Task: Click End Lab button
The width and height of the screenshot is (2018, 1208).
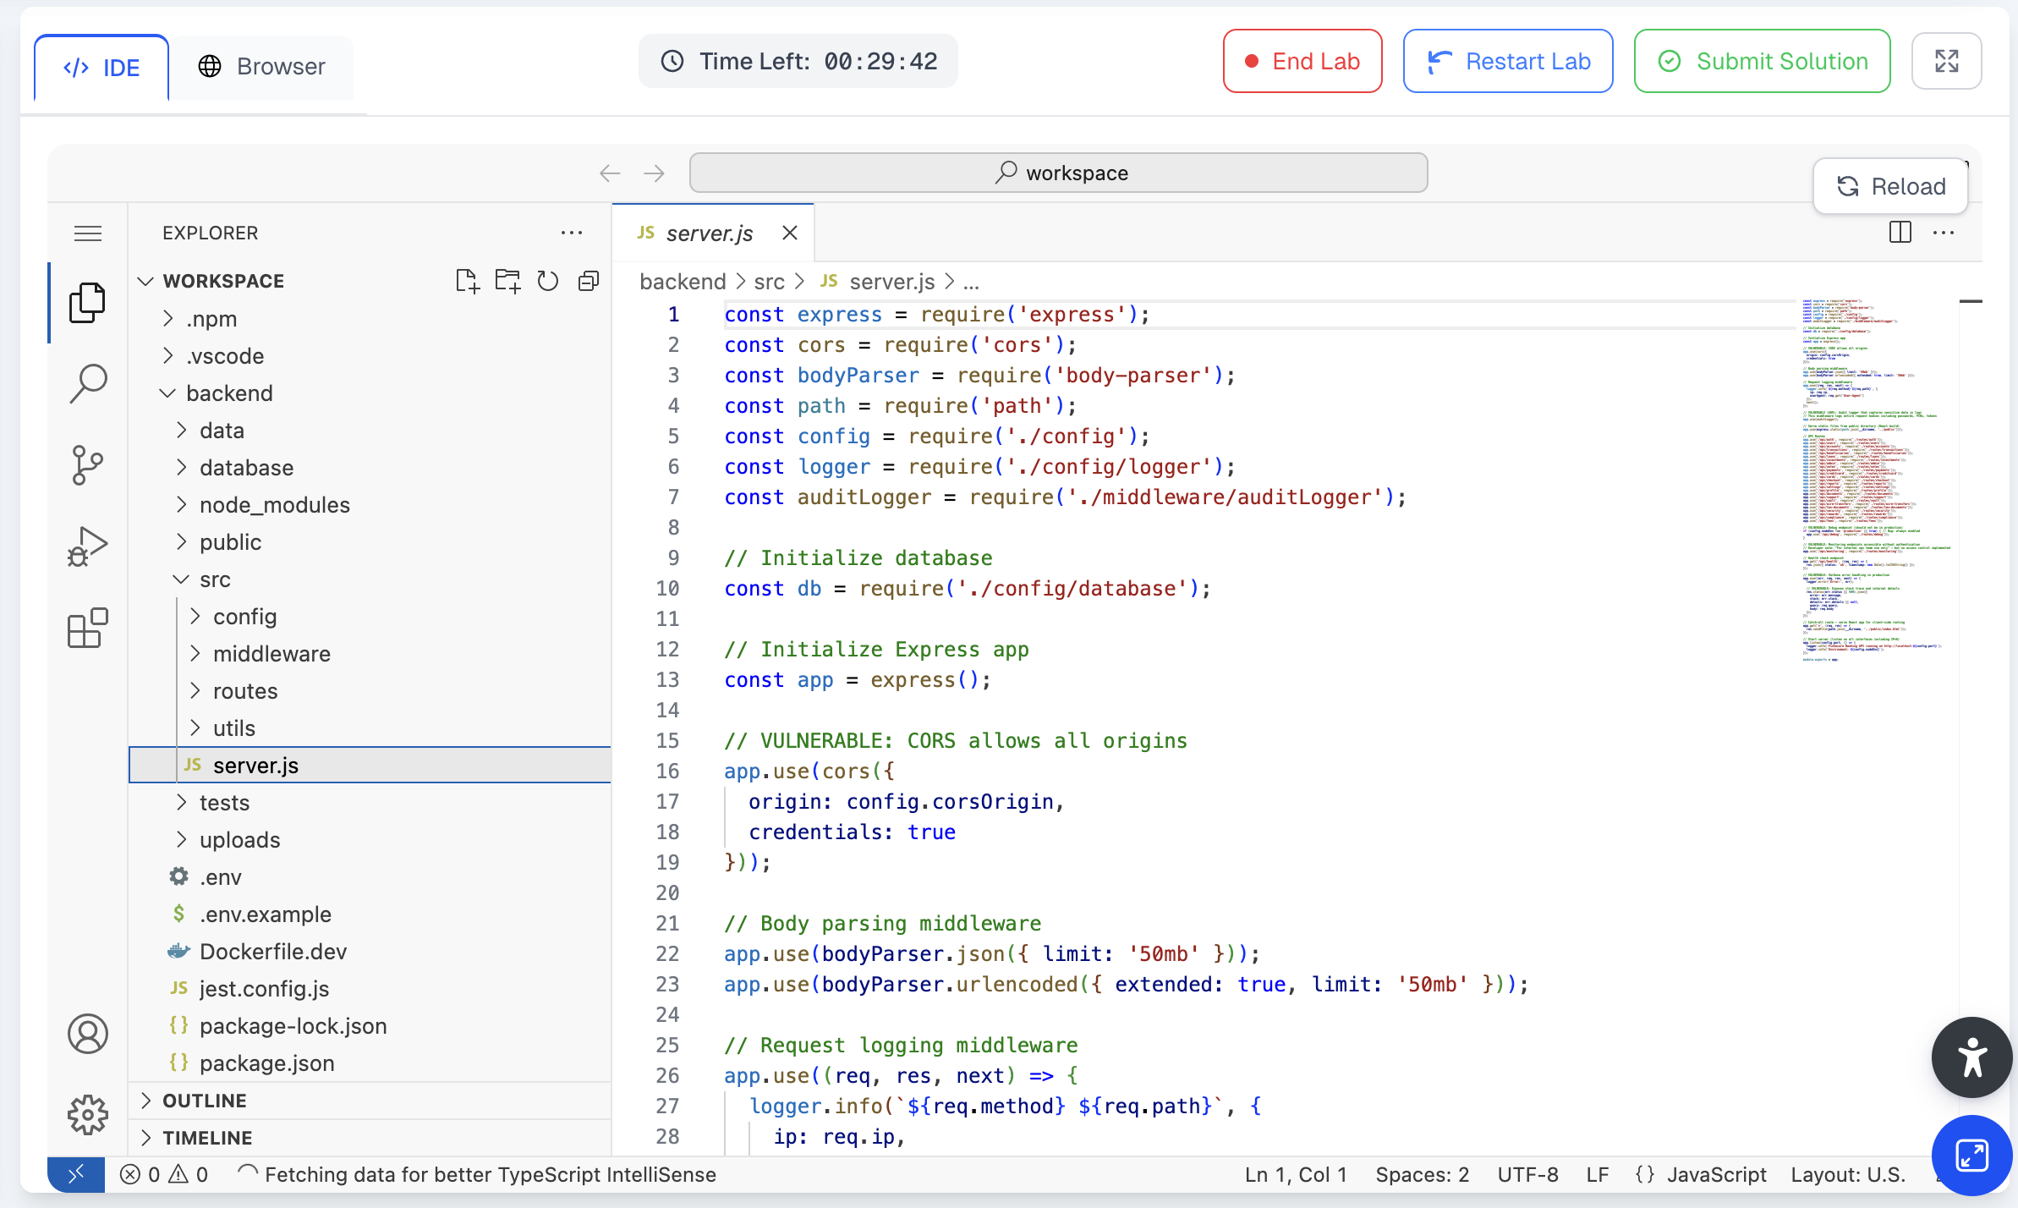Action: 1302,61
